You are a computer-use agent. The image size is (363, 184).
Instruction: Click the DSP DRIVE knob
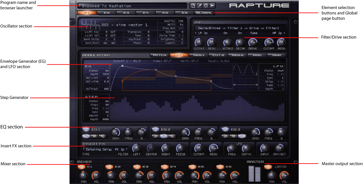pyautogui.click(x=253, y=42)
